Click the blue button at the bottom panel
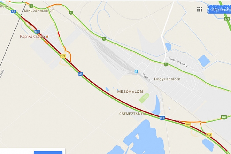Viewport: 231px width, 154px height. [x=48, y=152]
